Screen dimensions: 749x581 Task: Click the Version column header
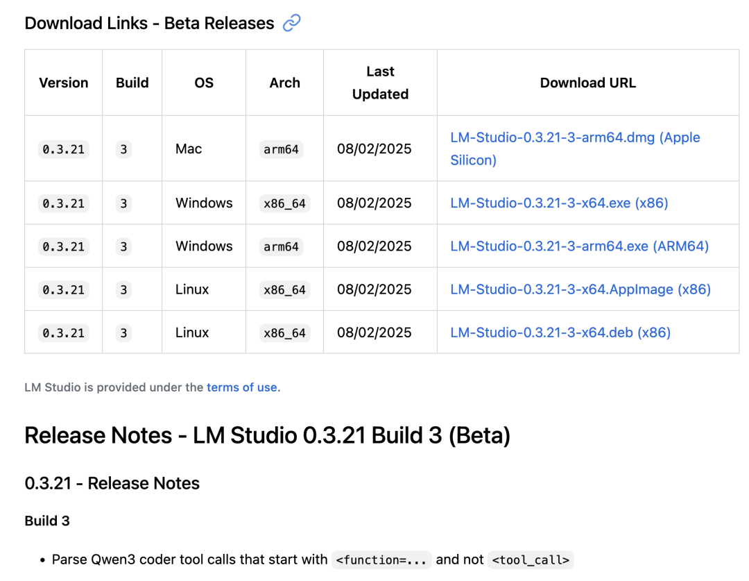tap(64, 83)
